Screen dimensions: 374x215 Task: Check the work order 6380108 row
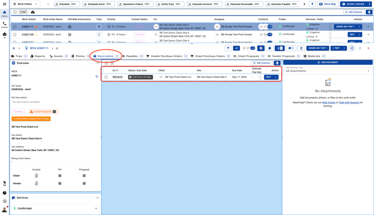pos(15,35)
